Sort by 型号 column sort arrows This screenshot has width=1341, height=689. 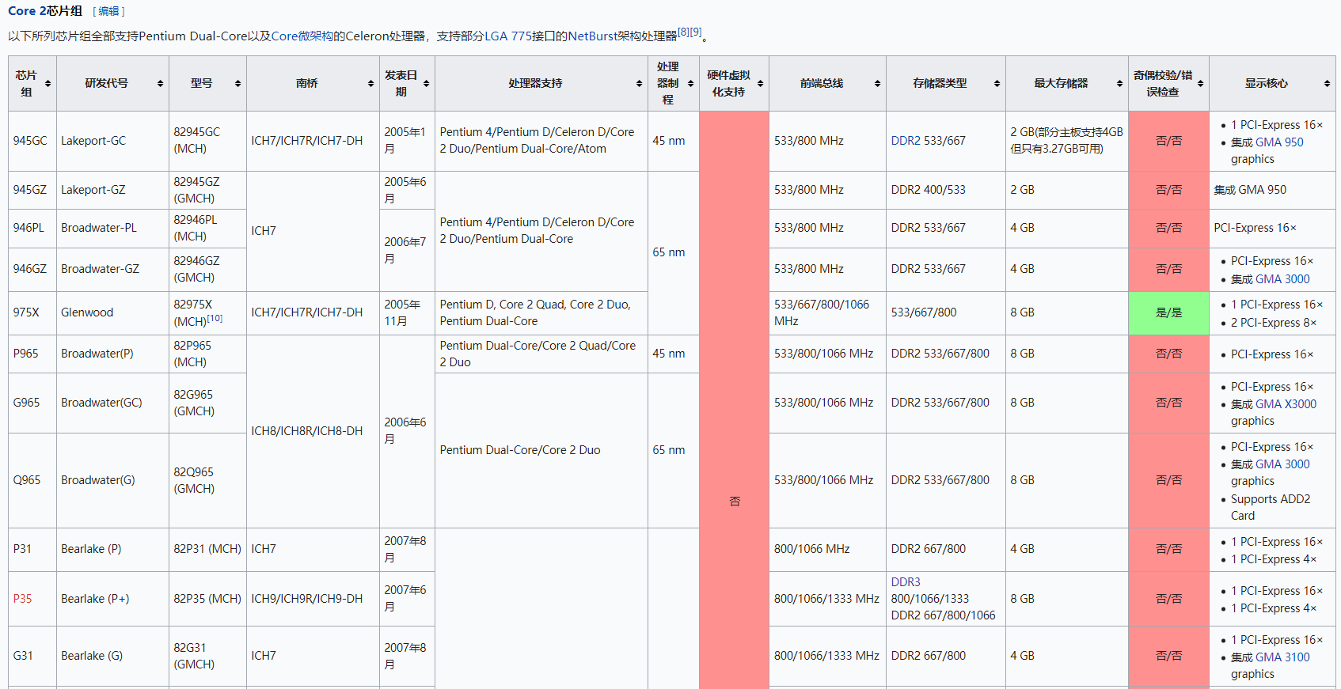(237, 84)
